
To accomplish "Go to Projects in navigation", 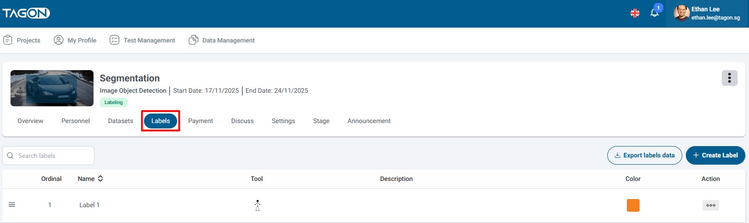I will tap(22, 40).
